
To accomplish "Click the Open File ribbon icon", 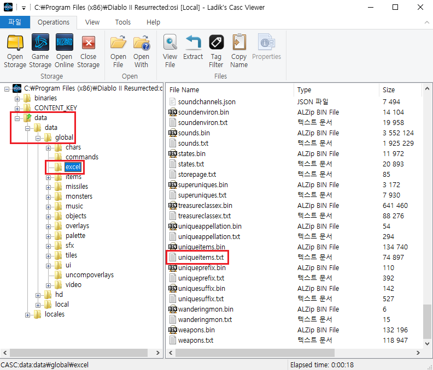I will [118, 43].
